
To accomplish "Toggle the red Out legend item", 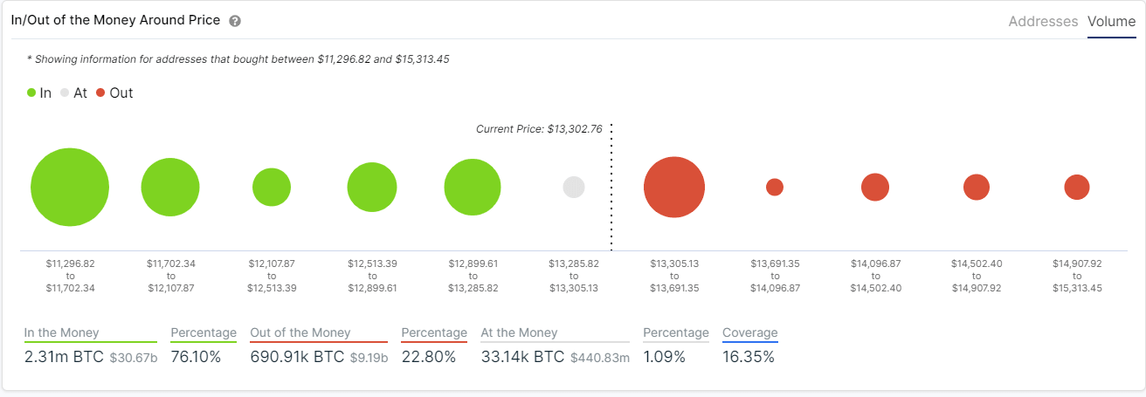I will 114,92.
